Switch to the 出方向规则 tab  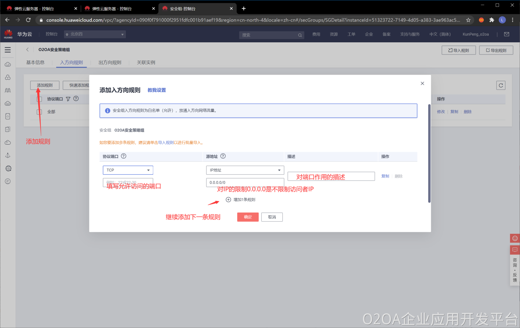[110, 62]
